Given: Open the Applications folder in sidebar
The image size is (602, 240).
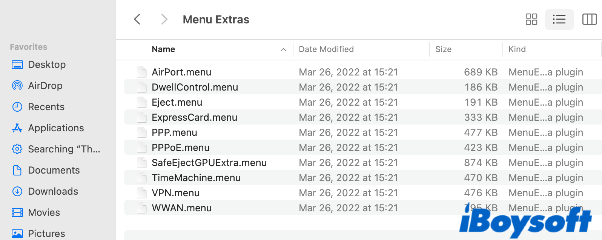Looking at the screenshot, I should point(56,128).
